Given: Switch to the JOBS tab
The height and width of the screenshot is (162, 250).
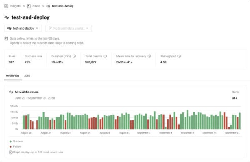Looking at the screenshot, I should [x=27, y=76].
